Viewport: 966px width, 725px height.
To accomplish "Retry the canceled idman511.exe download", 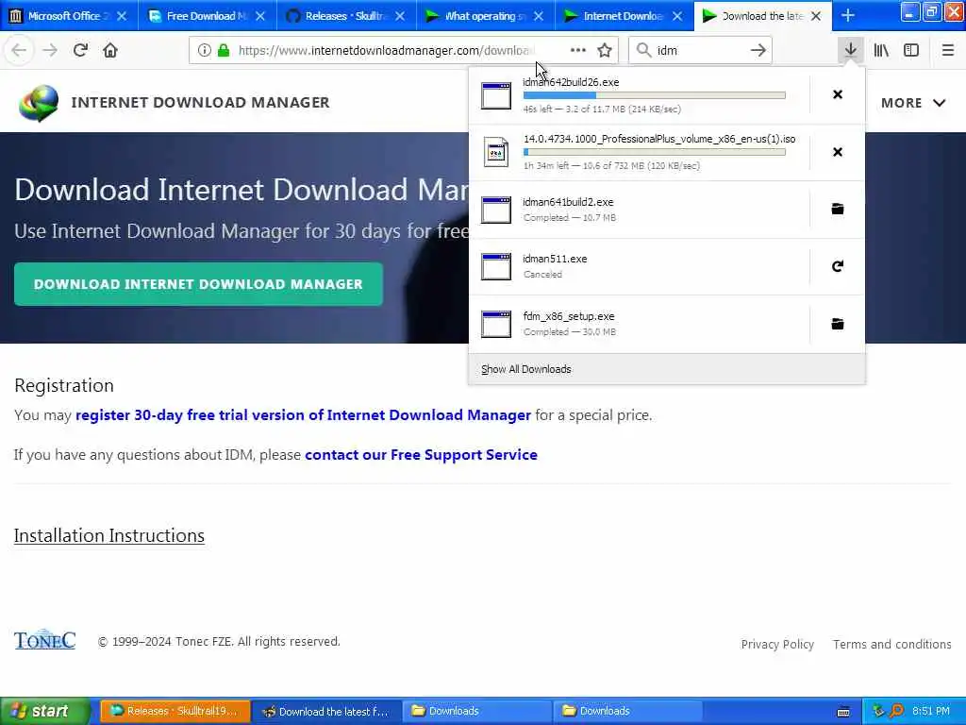I will point(838,266).
